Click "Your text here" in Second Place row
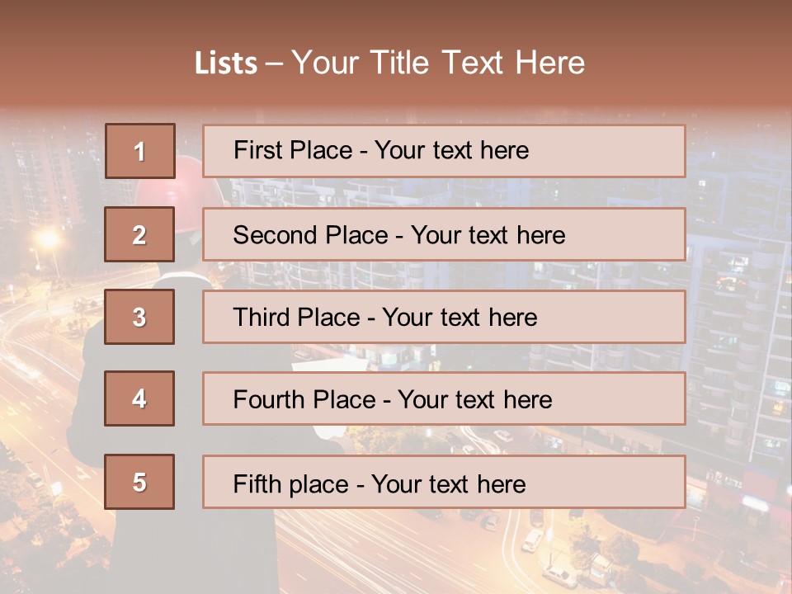The image size is (792, 594). (x=488, y=235)
